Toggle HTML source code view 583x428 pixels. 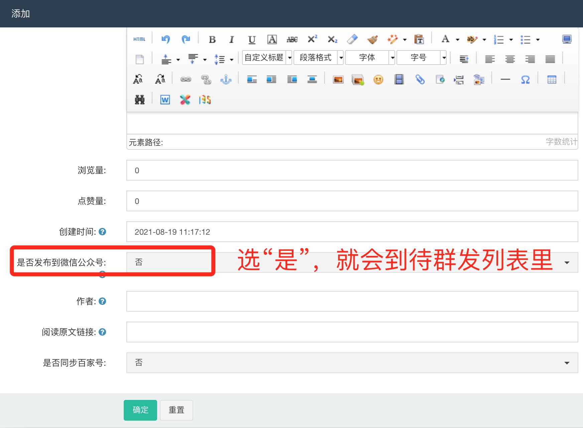click(139, 39)
